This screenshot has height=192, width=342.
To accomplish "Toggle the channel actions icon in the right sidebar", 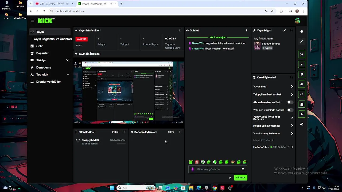I will pos(302,104).
